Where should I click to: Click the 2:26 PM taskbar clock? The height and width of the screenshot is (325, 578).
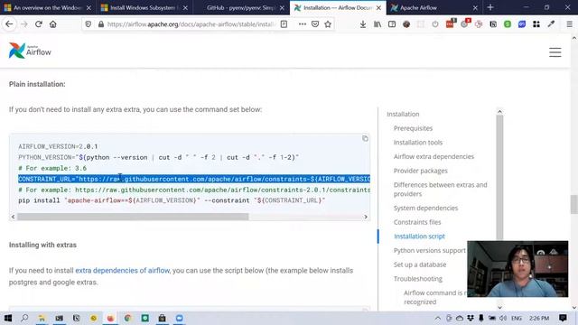539,318
